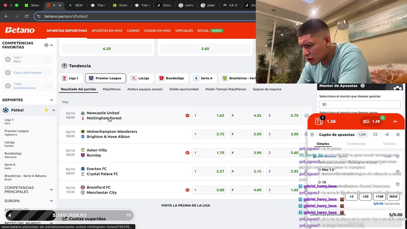Add +20 to the stake
This screenshot has height=229, width=407.
tap(365, 197)
